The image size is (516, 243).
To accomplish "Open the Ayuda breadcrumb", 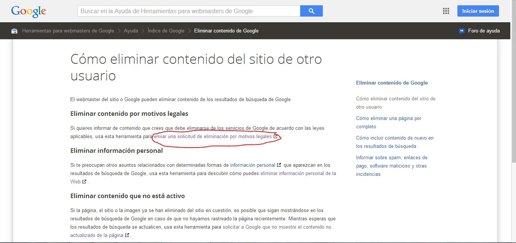I will (x=131, y=31).
